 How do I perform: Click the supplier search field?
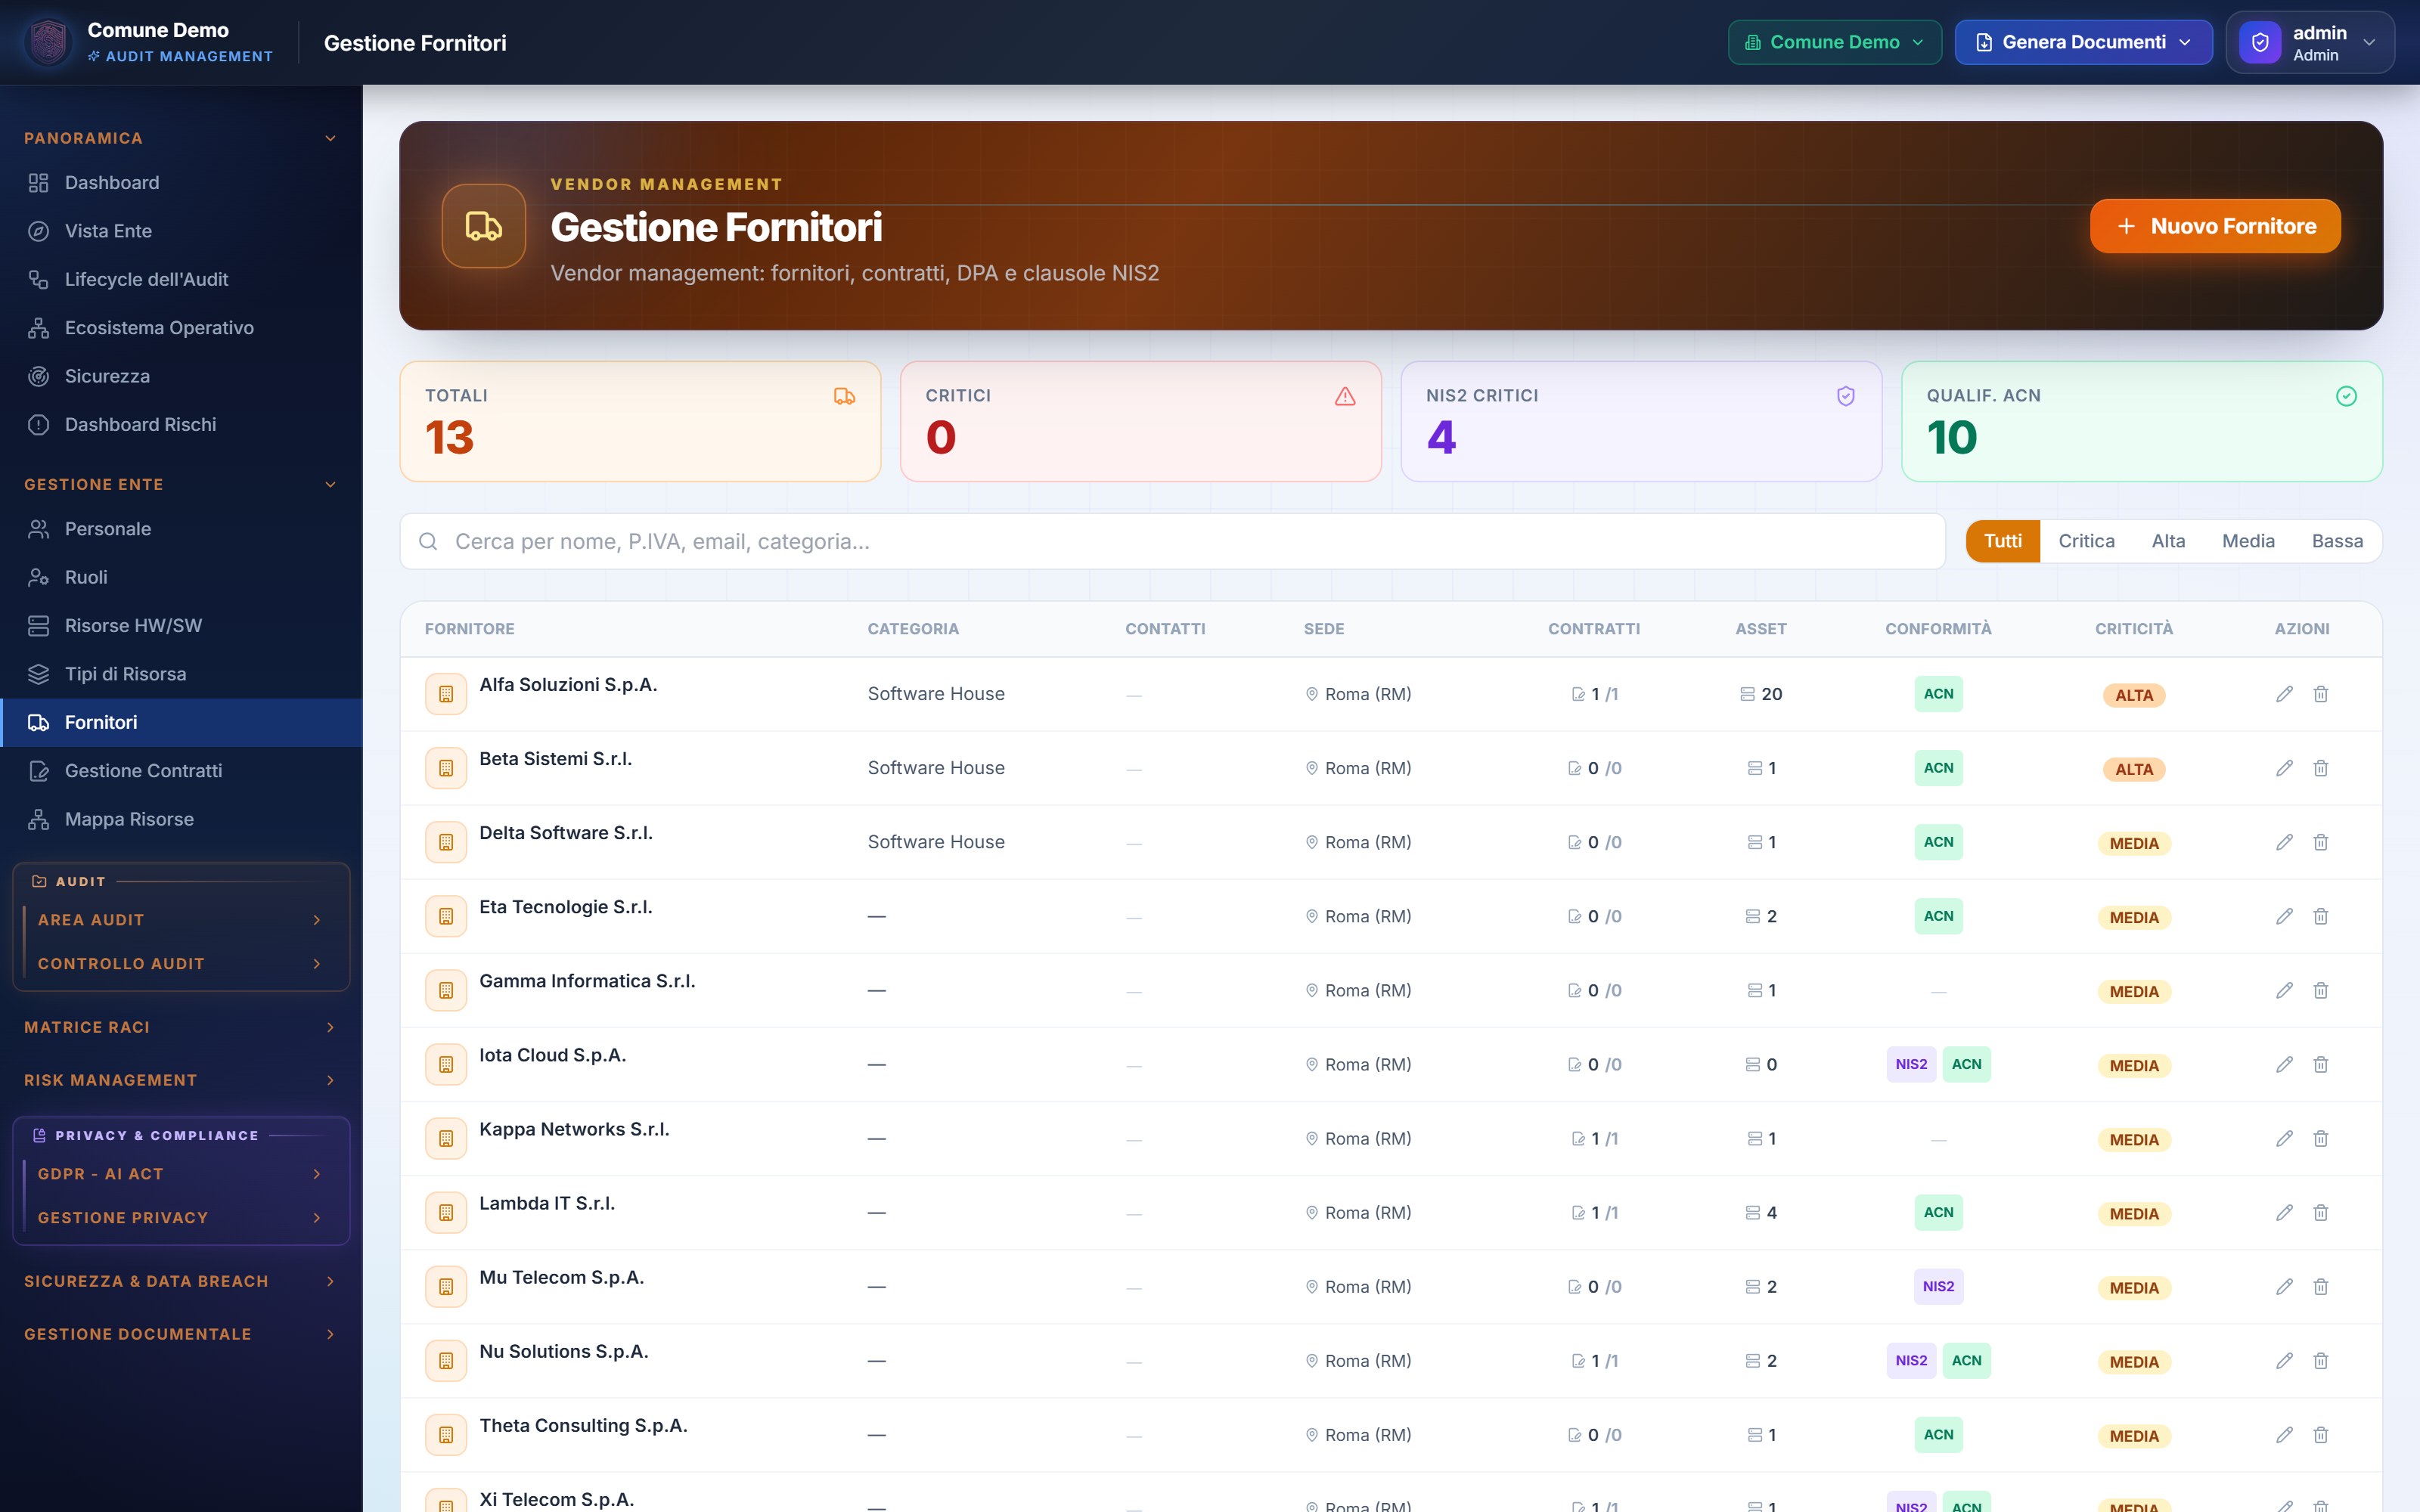(x=1172, y=541)
